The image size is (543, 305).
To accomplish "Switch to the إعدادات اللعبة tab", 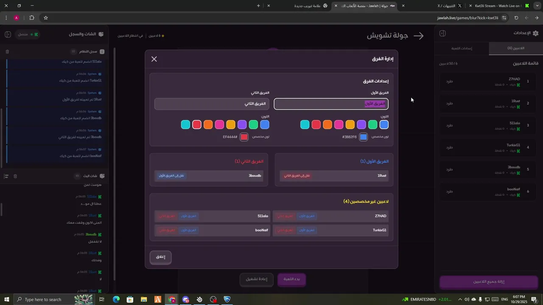I will pos(462,48).
